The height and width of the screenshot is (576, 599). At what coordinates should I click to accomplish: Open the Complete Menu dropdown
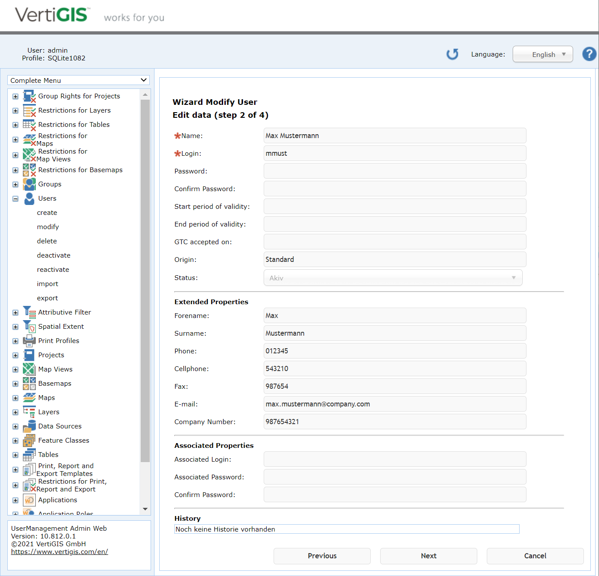coord(79,80)
